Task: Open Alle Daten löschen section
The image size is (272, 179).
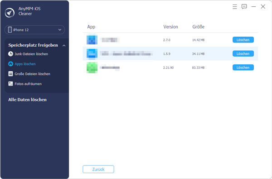Action: pyautogui.click(x=27, y=100)
